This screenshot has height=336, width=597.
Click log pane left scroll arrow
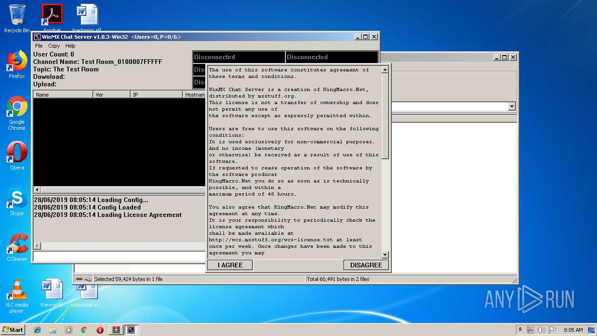37,246
